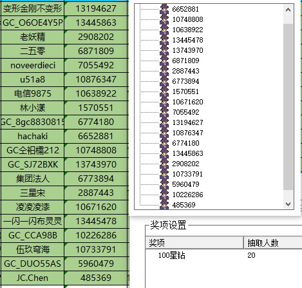
Task: Click spreadsheet cell 13743970
Action: tap(96, 164)
